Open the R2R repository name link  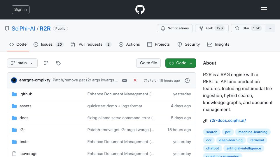coord(45,28)
